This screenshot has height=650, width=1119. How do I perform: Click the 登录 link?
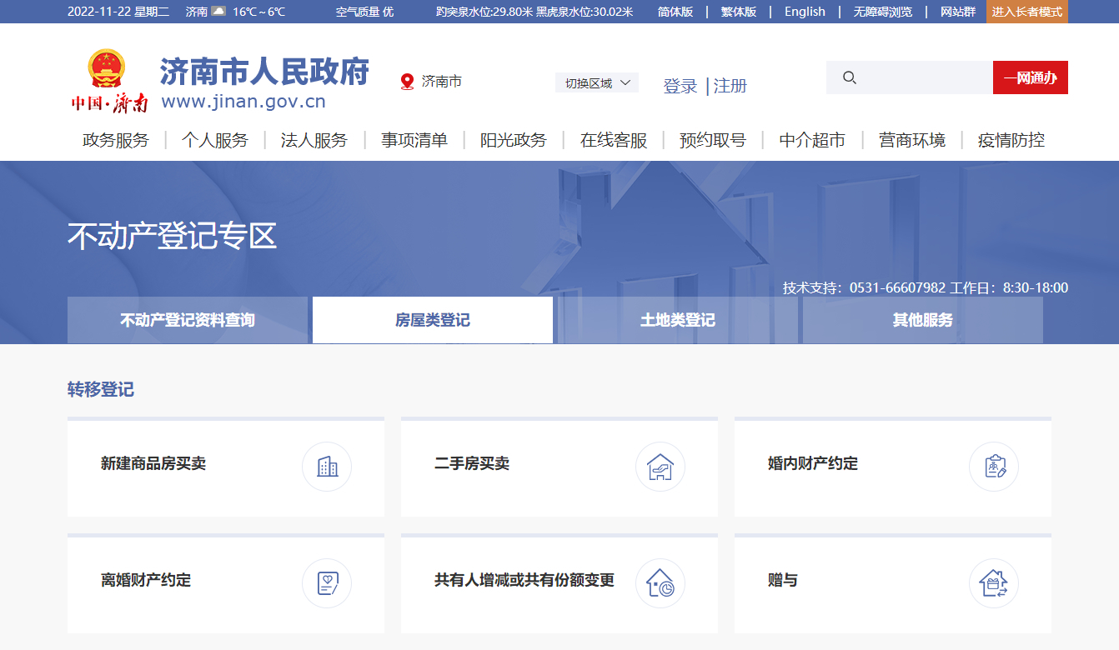pyautogui.click(x=680, y=86)
